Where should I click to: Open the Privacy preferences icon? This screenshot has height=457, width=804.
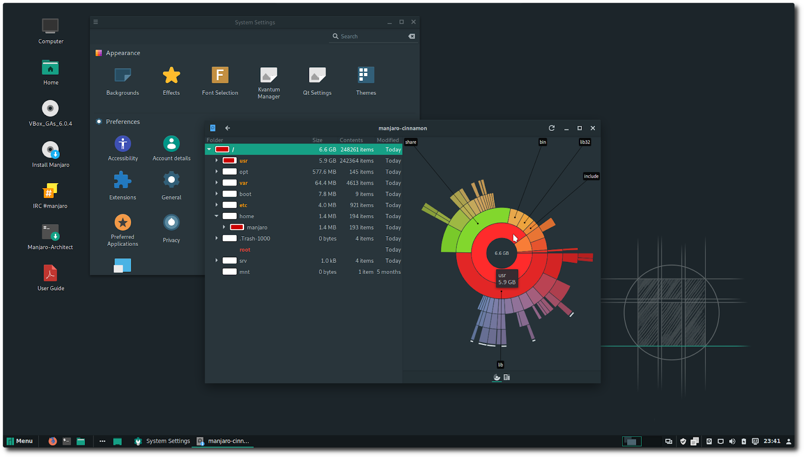(171, 228)
